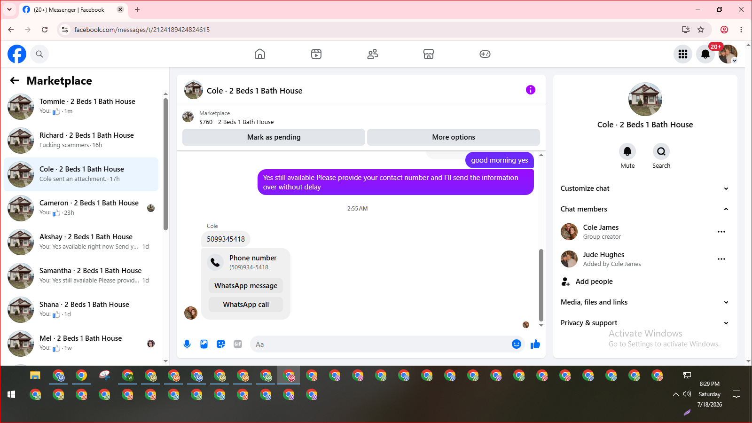Select the Messenger | Facebook browser tab

[73, 9]
